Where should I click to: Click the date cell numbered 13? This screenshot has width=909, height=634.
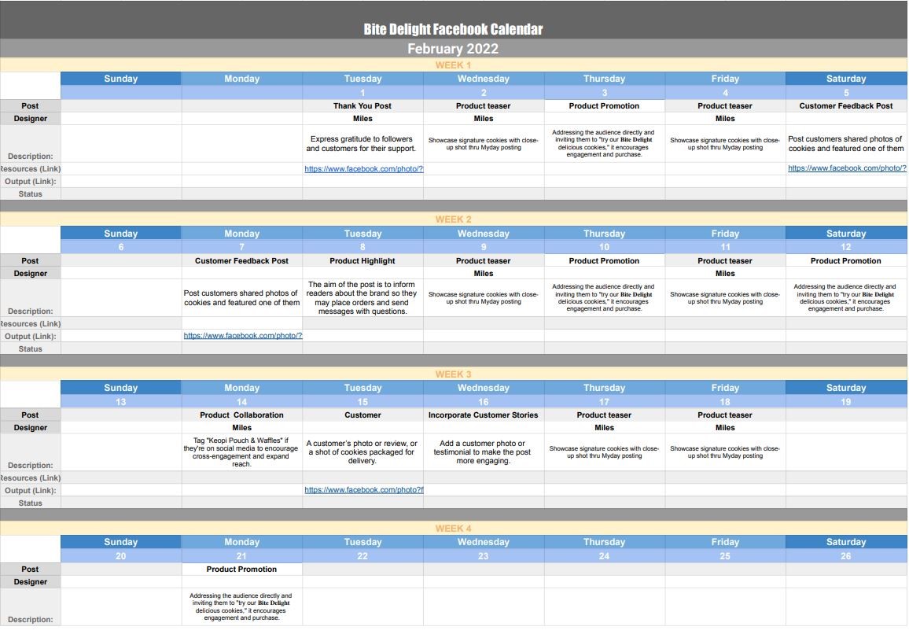coord(120,401)
